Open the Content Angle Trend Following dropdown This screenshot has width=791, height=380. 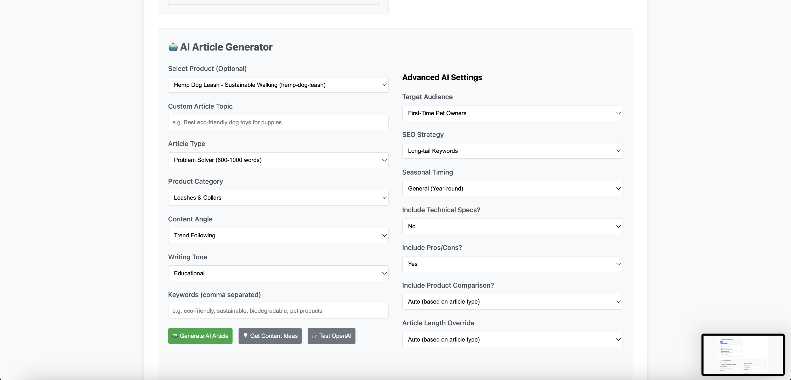point(278,235)
